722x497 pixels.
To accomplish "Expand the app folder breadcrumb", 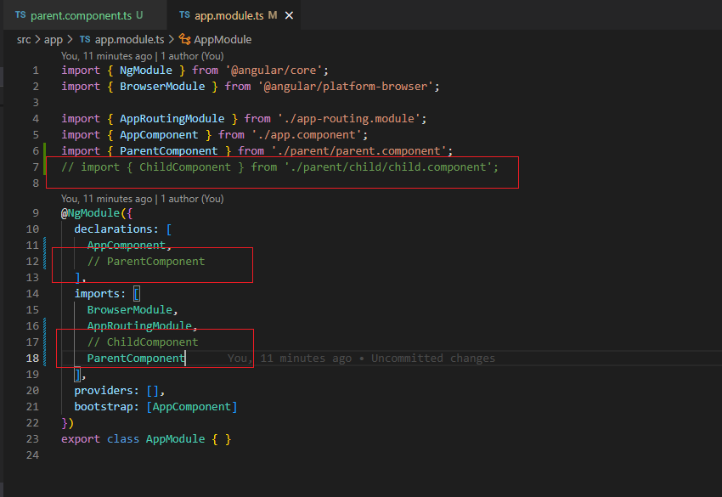I will tap(54, 39).
